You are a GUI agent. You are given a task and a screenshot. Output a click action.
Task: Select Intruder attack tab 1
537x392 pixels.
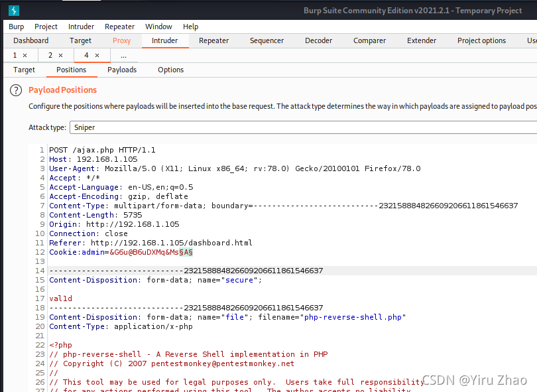tap(15, 55)
